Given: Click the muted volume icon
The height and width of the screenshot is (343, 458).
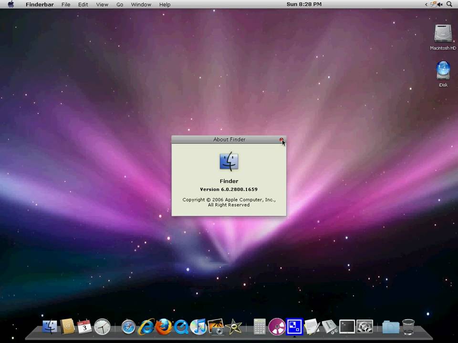Looking at the screenshot, I should click(x=440, y=4).
